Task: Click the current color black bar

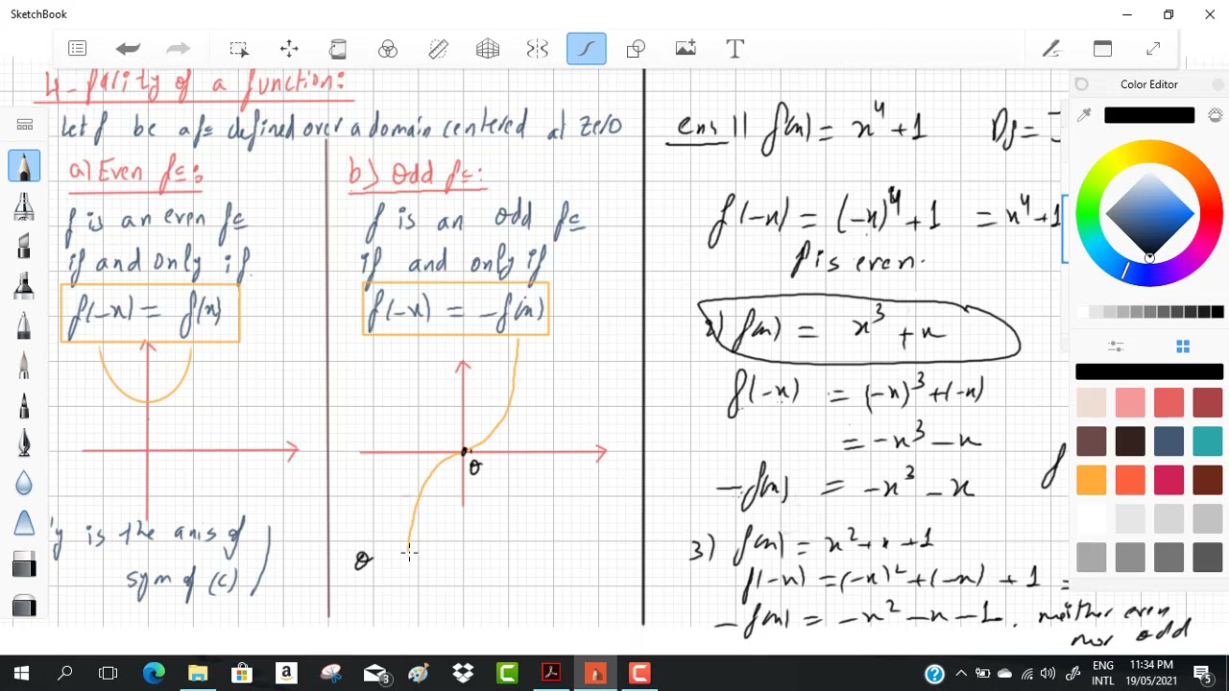Action: point(1149,115)
